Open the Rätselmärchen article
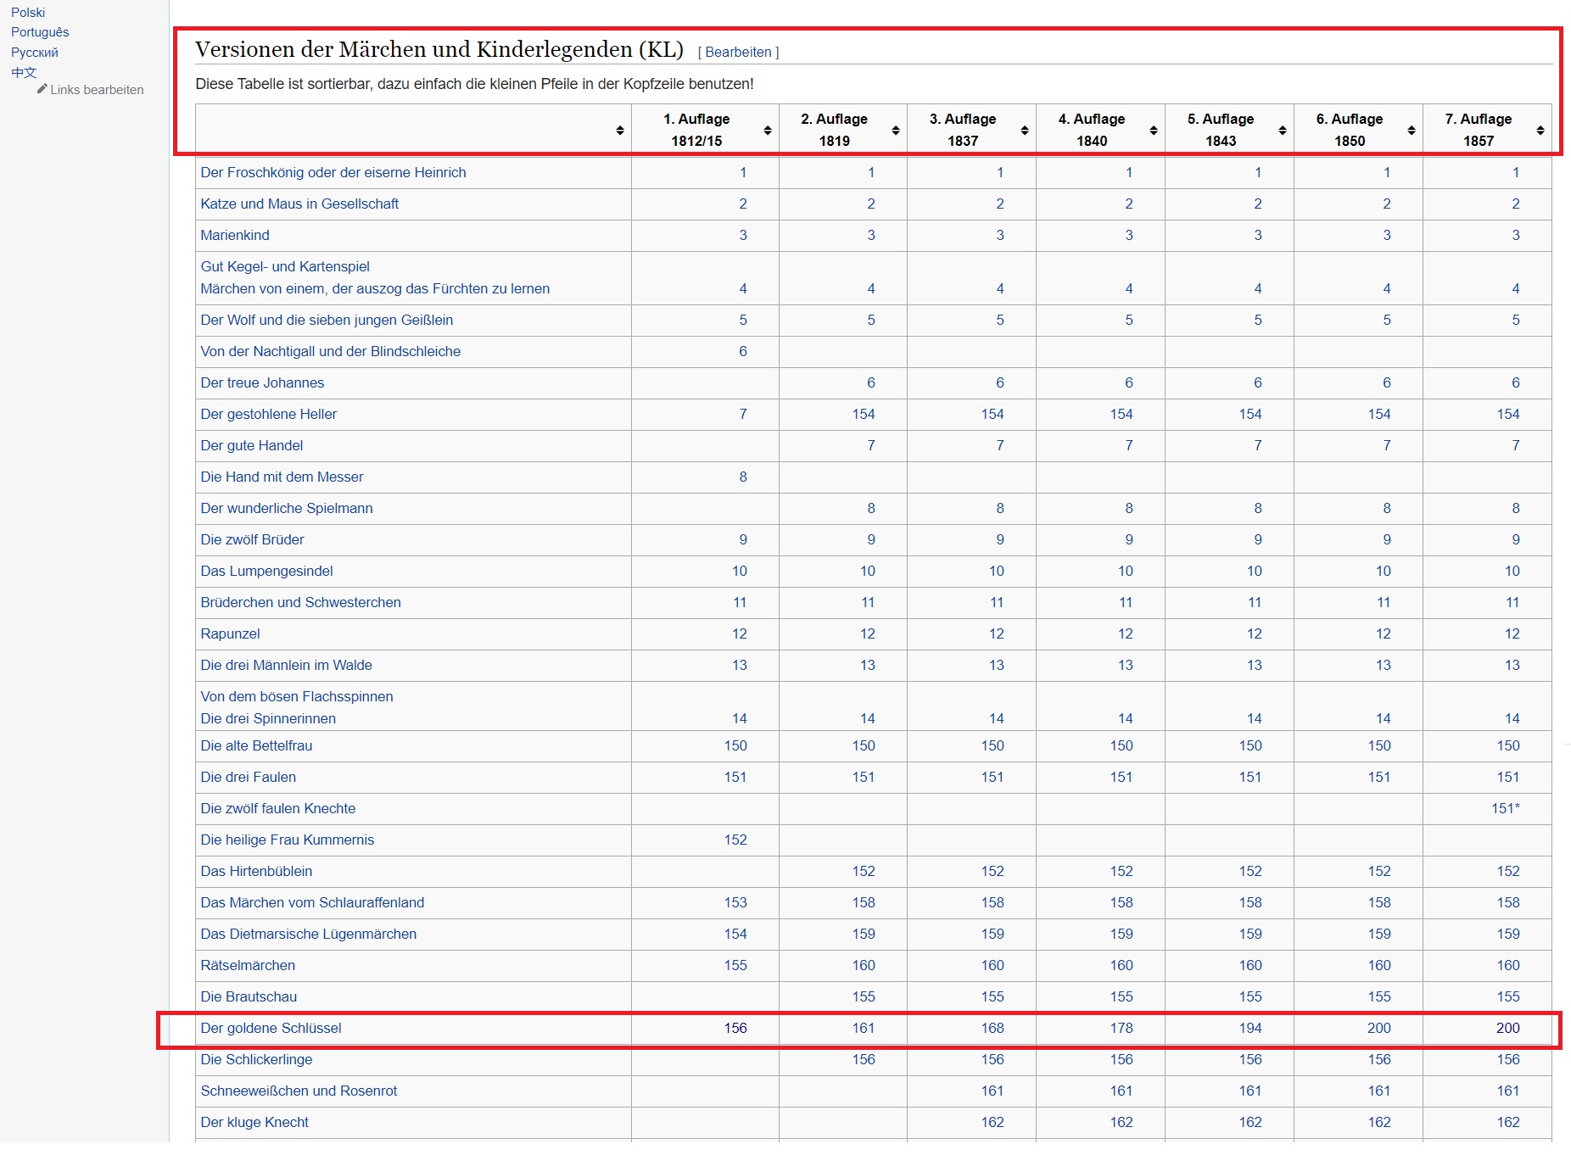The width and height of the screenshot is (1571, 1155). click(248, 965)
